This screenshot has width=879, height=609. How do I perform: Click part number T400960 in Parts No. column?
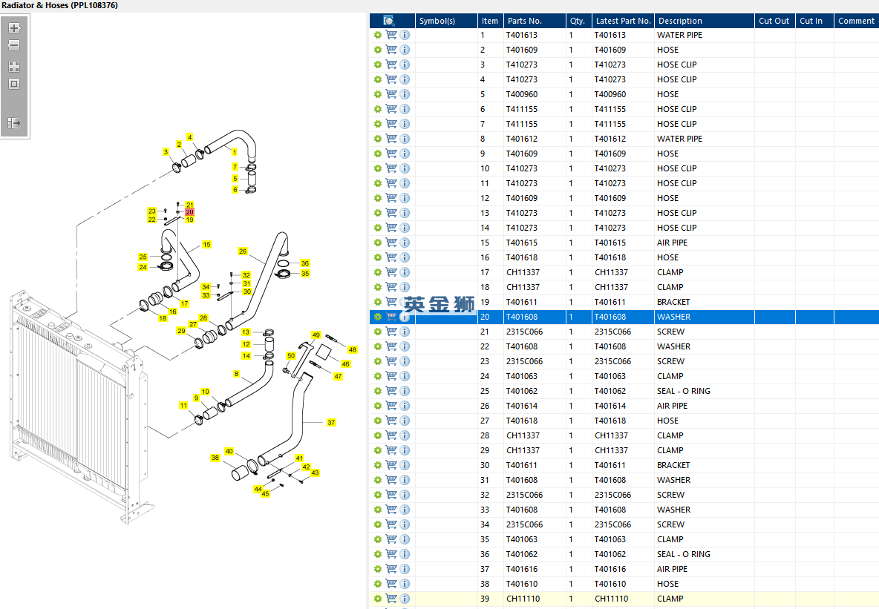521,94
